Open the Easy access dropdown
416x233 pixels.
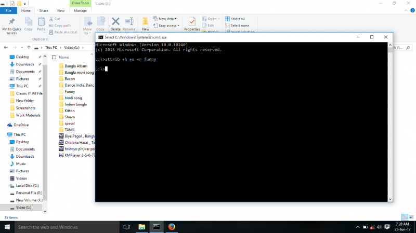click(166, 25)
